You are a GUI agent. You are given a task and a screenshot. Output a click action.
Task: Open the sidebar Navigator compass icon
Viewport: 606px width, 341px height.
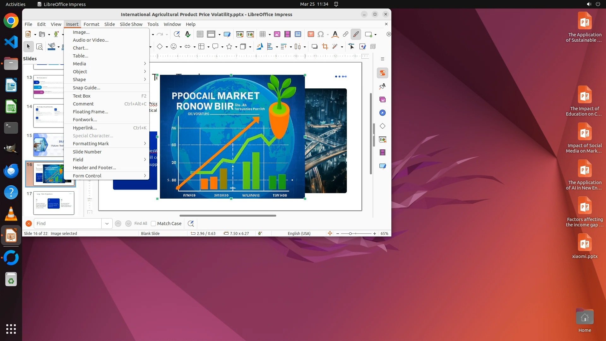(x=383, y=113)
